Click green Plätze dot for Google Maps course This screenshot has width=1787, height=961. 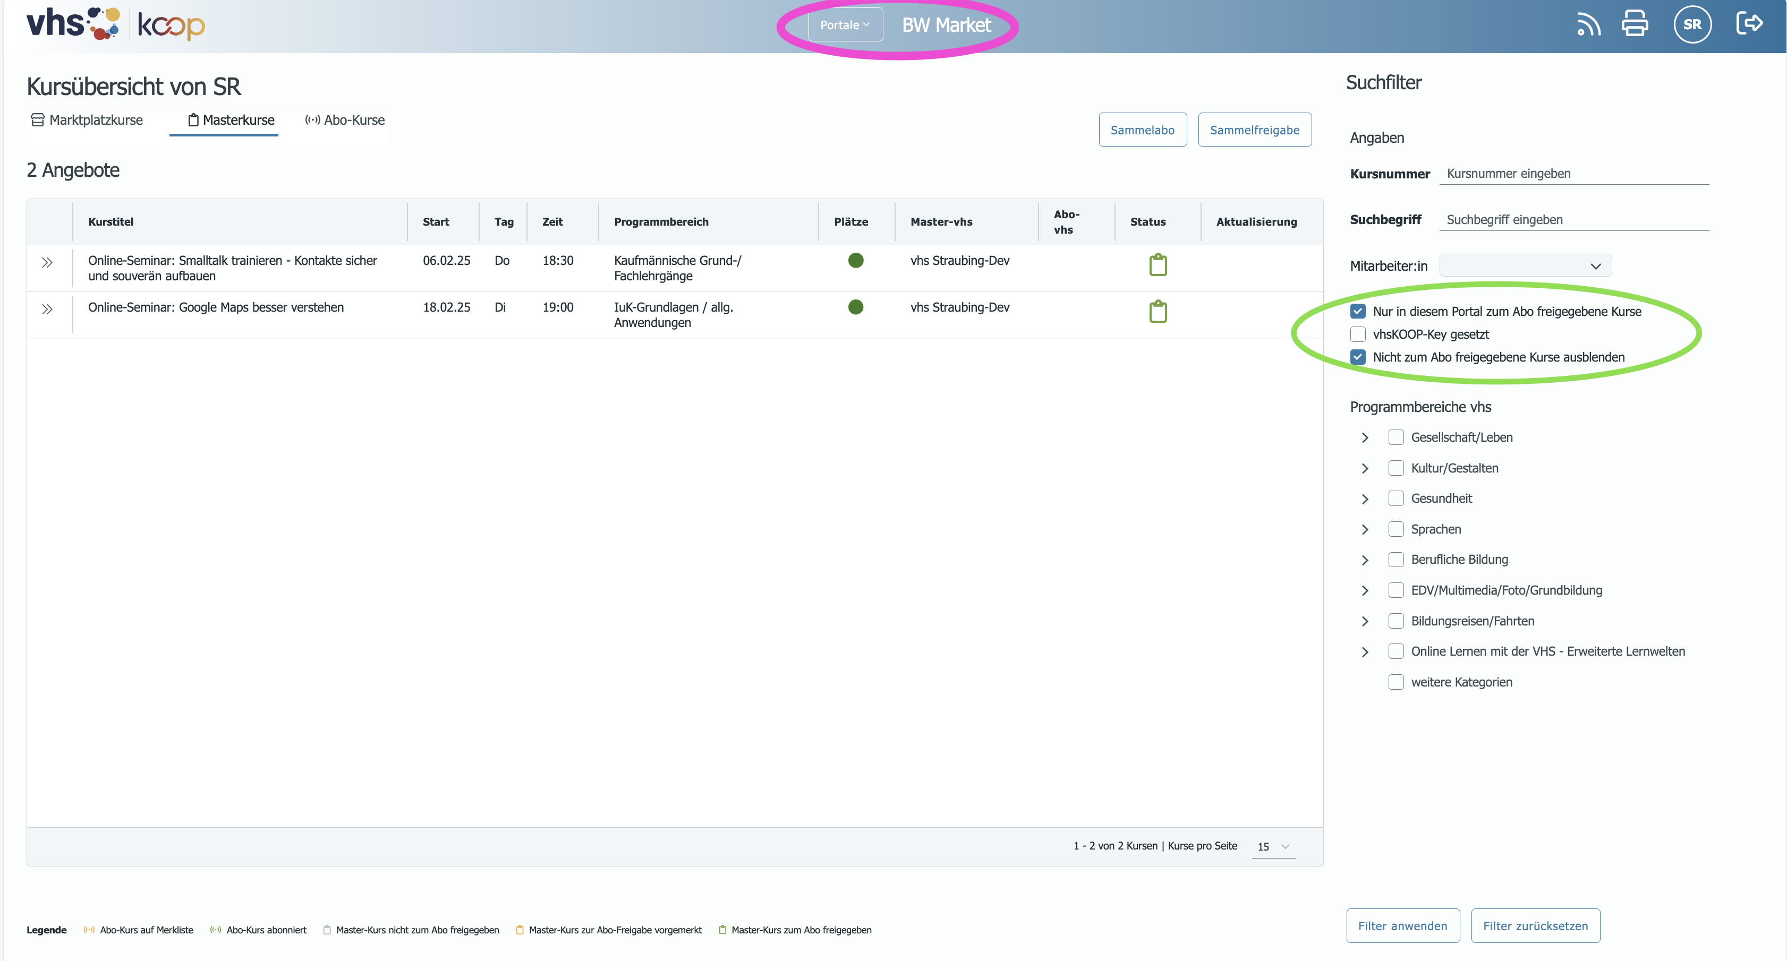coord(856,307)
